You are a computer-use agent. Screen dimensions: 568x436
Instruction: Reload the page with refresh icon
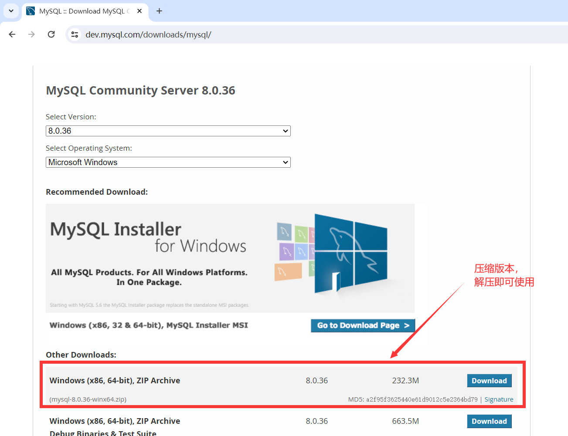click(51, 34)
